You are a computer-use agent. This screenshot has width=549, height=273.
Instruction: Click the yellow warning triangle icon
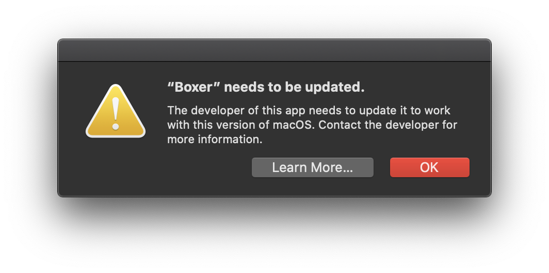point(116,111)
